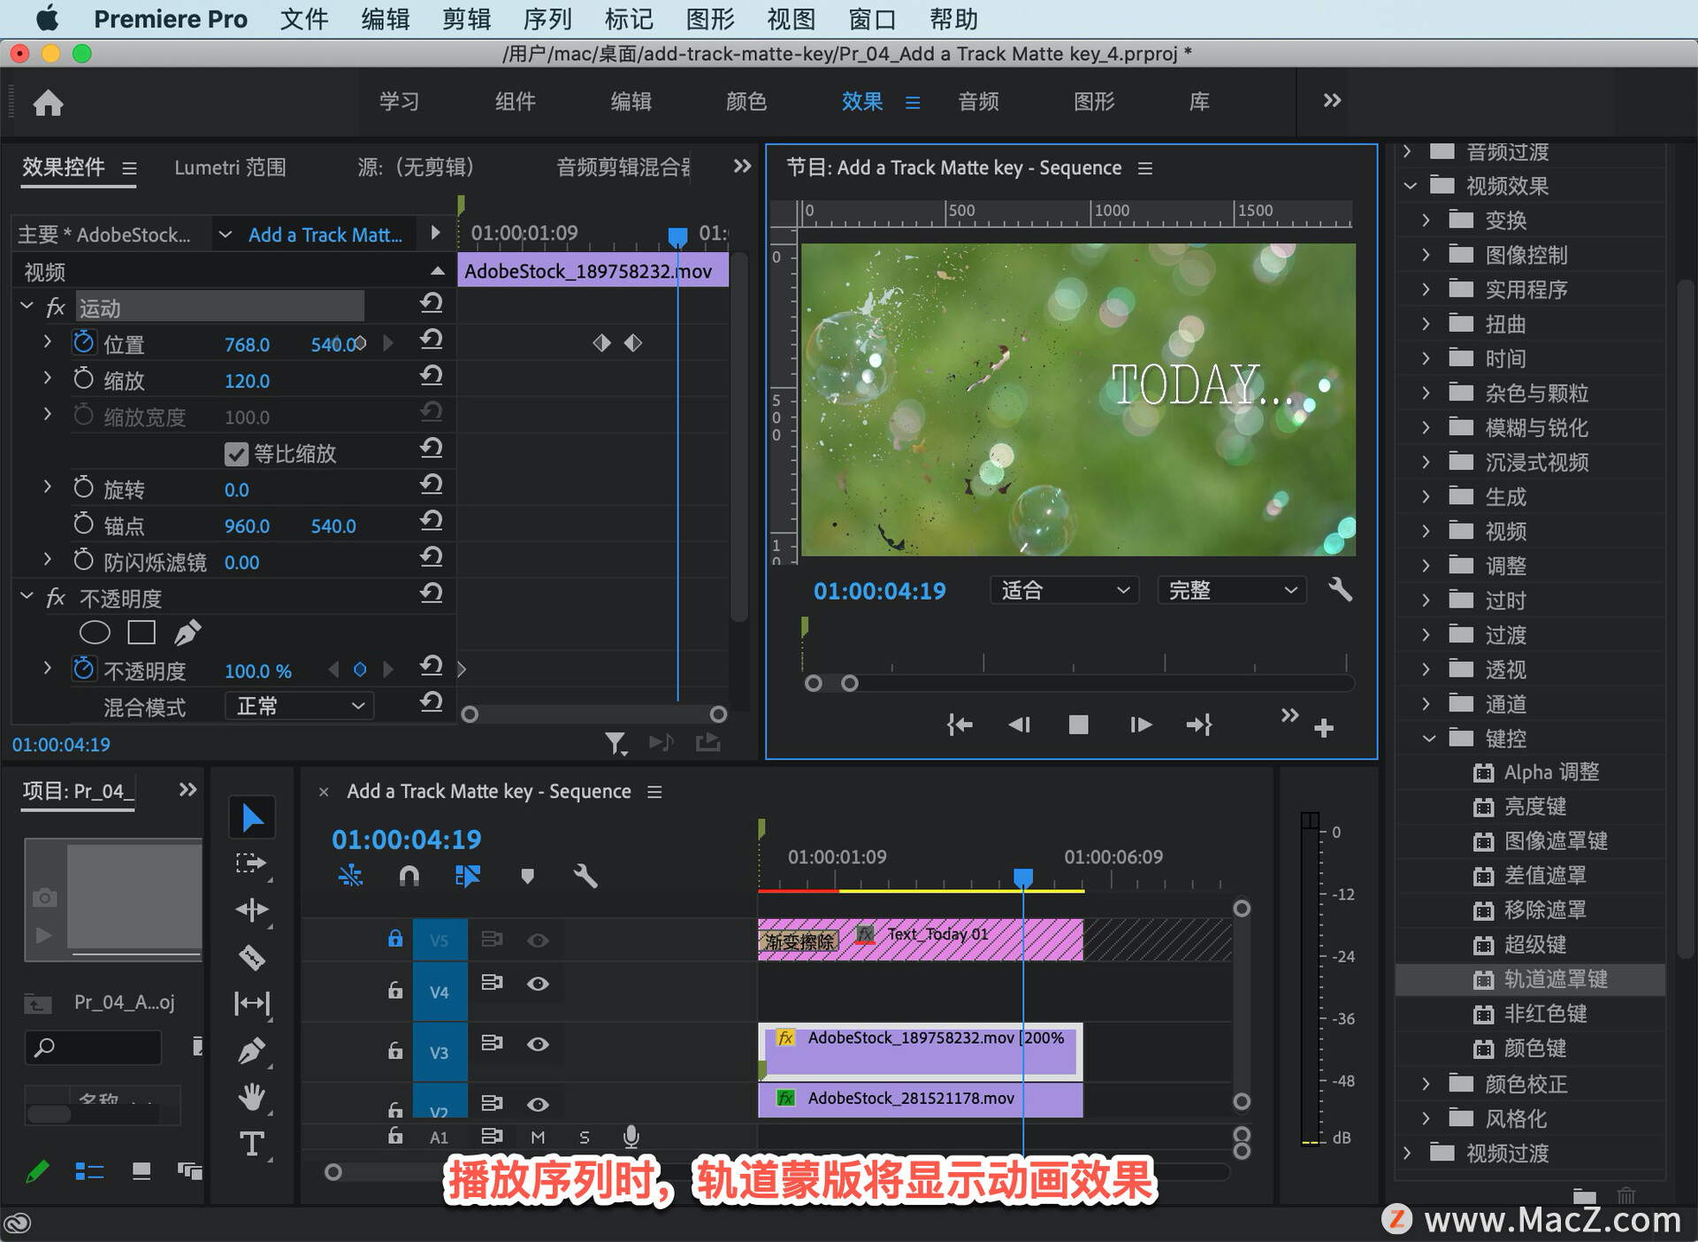Collapse the 运动 effect group
Image resolution: width=1698 pixels, height=1242 pixels.
[x=27, y=307]
